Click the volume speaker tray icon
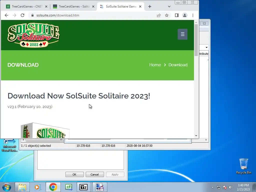 coord(231,187)
